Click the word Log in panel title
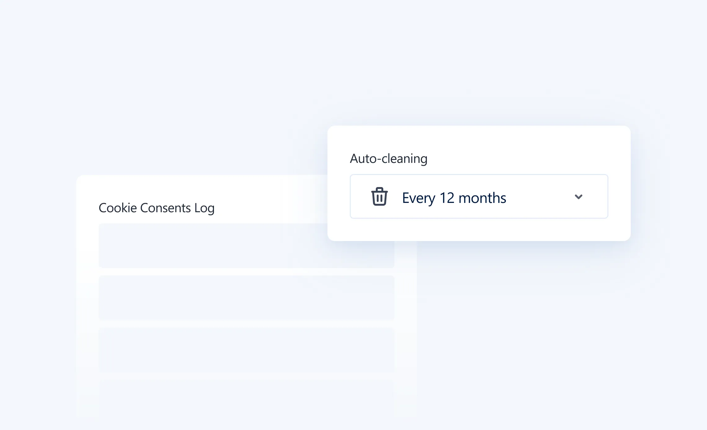Screen dimensions: 707x430 coord(204,208)
